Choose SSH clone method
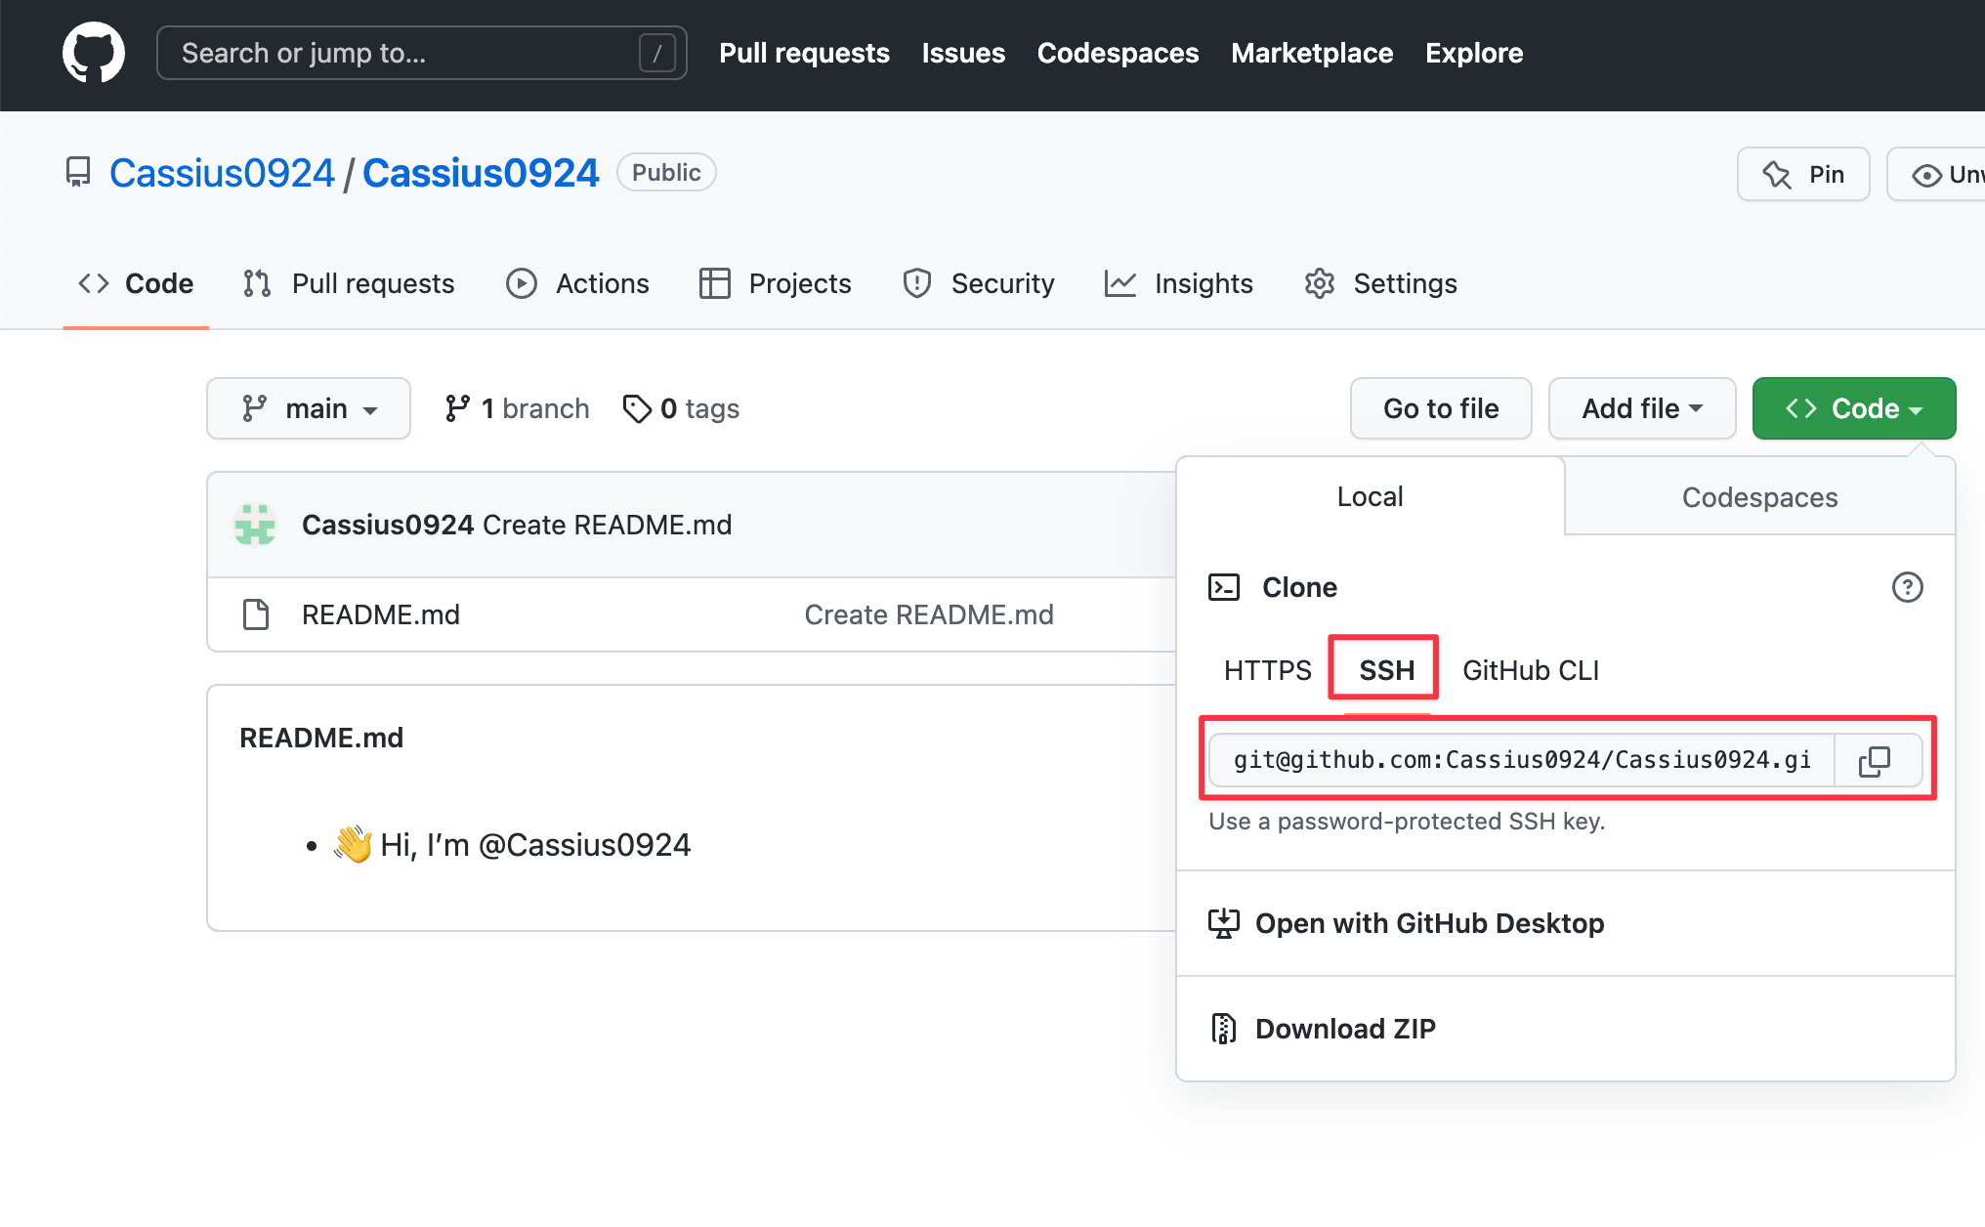The height and width of the screenshot is (1227, 1985). tap(1386, 670)
